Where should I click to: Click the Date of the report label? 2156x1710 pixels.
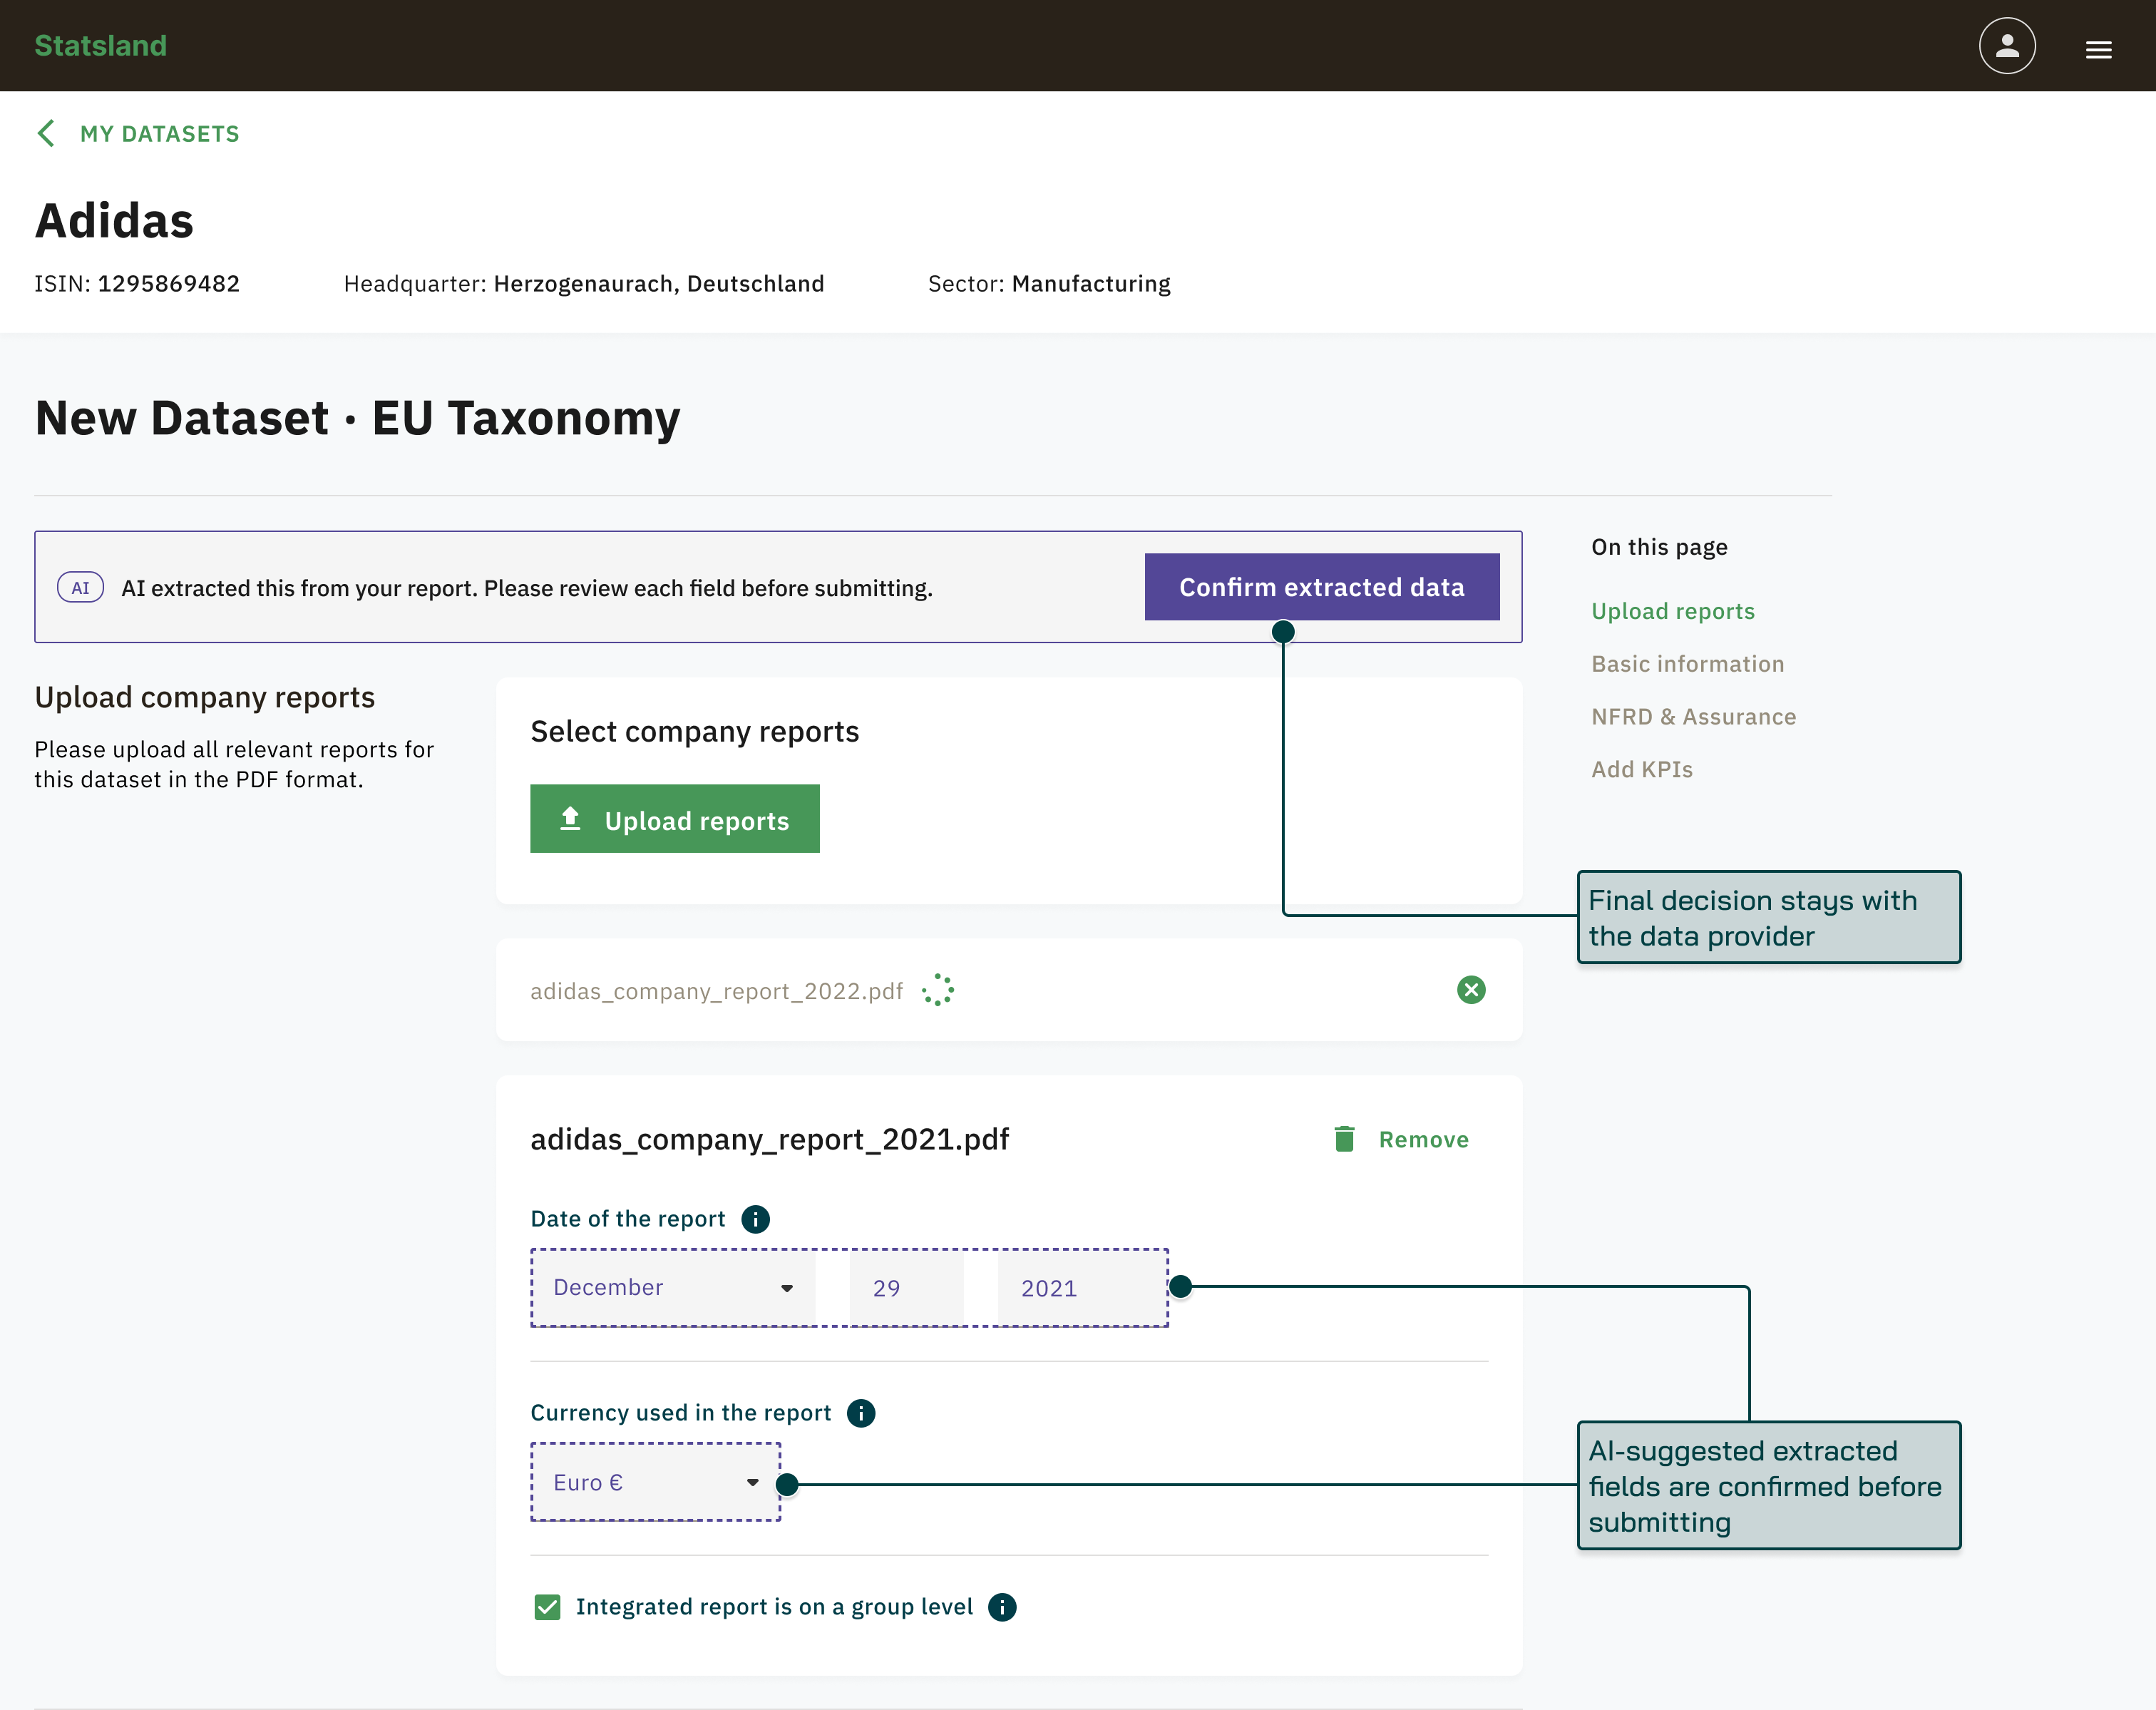point(627,1219)
